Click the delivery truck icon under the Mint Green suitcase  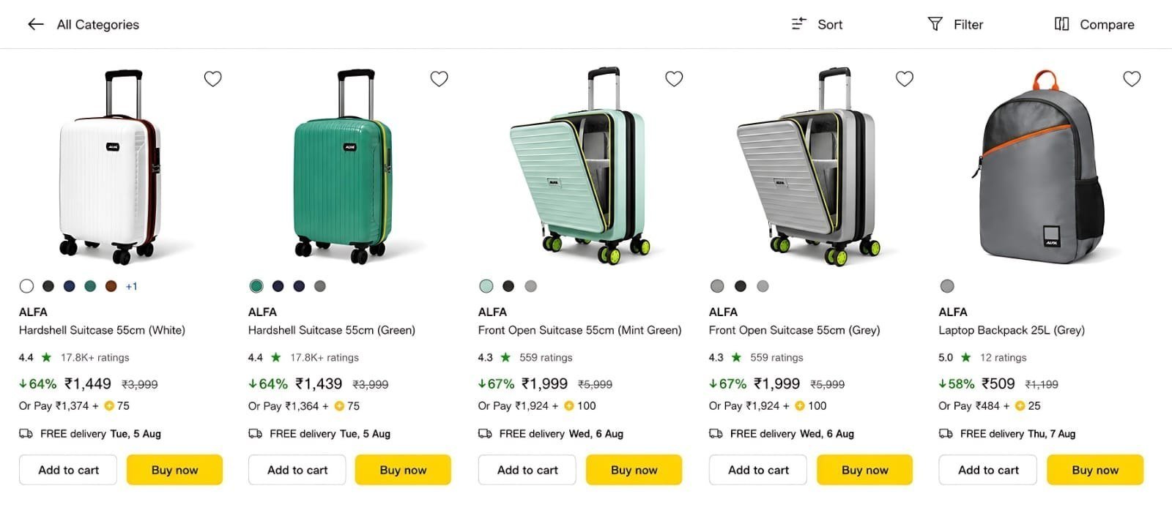485,433
